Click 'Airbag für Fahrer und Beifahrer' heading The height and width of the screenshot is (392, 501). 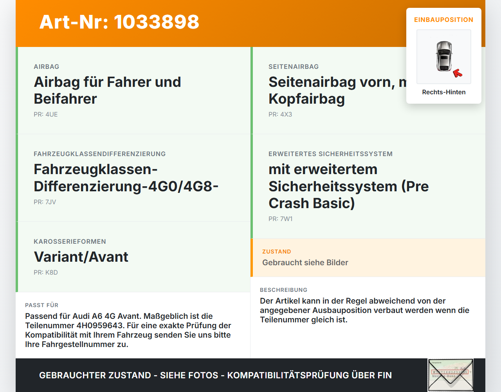(x=108, y=90)
